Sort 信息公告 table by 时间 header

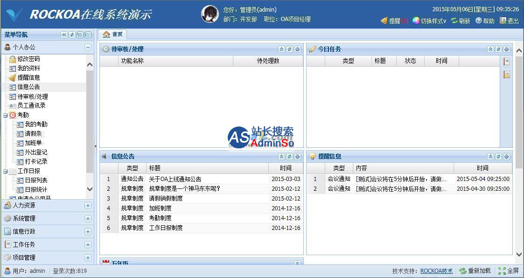coord(286,168)
